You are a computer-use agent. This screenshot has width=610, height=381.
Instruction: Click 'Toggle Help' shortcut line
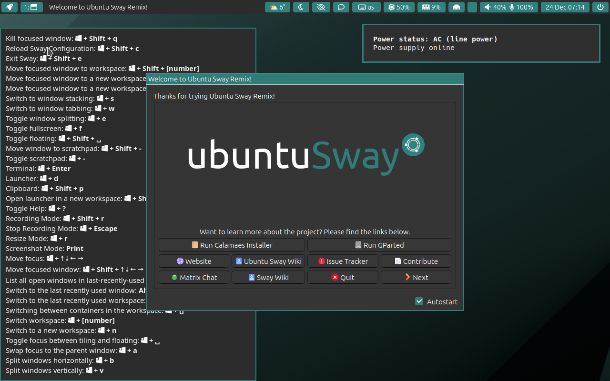tap(36, 209)
